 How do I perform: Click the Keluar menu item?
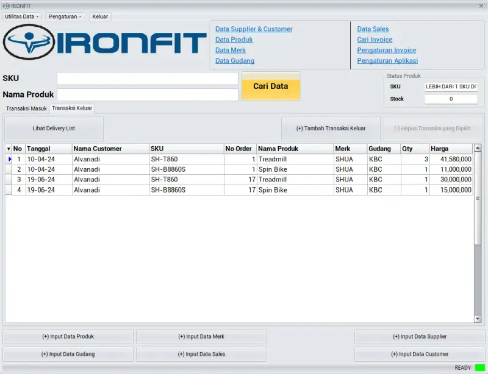click(100, 16)
